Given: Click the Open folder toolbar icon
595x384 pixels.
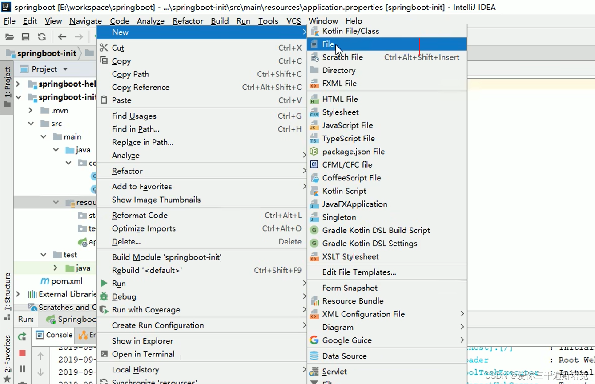Looking at the screenshot, I should (9, 37).
